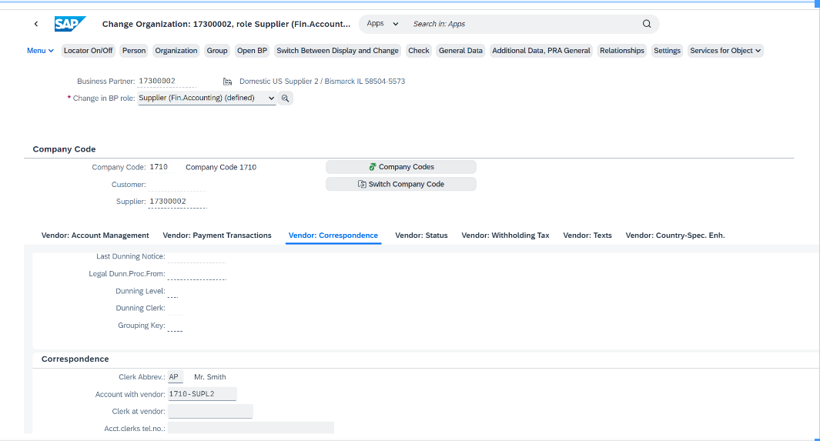820x441 pixels.
Task: Click the Acct.clerks tel.no. field
Action: (250, 429)
